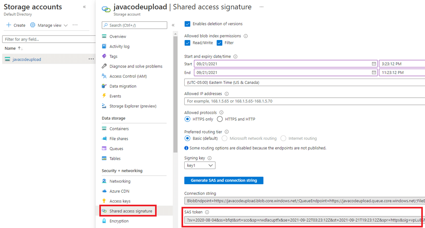Open the Shared access signature menu item
The image size is (425, 228).
click(130, 211)
